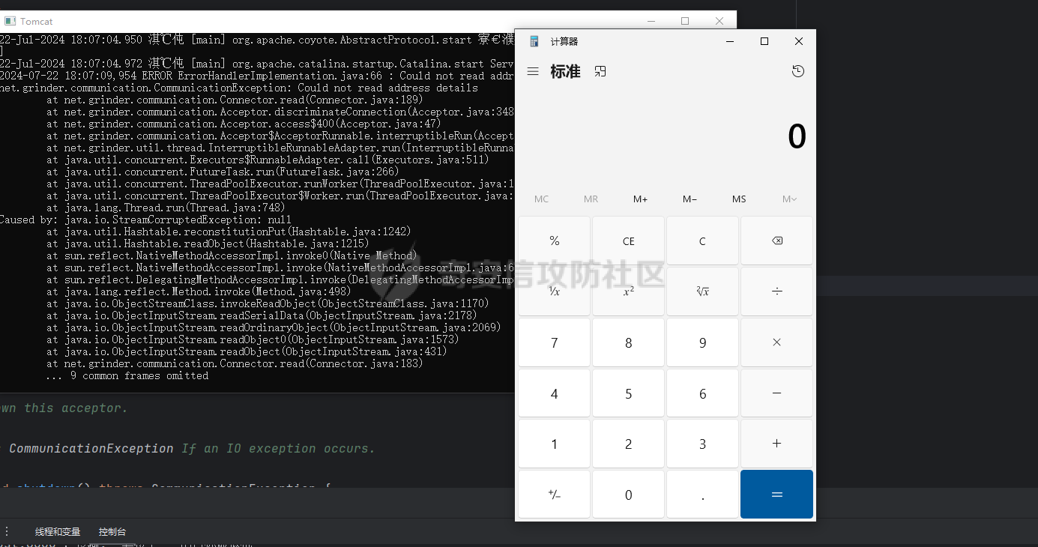
Task: Toggle Calculator keep-on-top mode icon
Action: click(600, 71)
